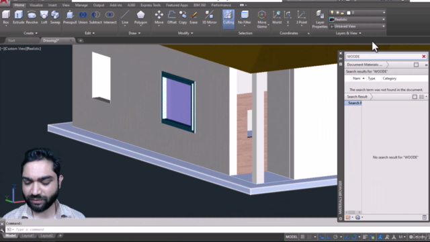Click the Search Result breadcrumb button

(x=357, y=97)
